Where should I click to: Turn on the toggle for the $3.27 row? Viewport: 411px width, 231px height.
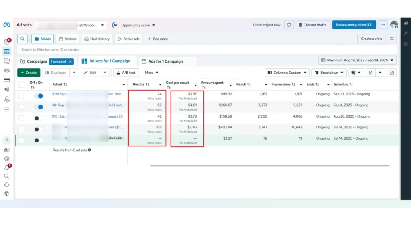(39, 140)
